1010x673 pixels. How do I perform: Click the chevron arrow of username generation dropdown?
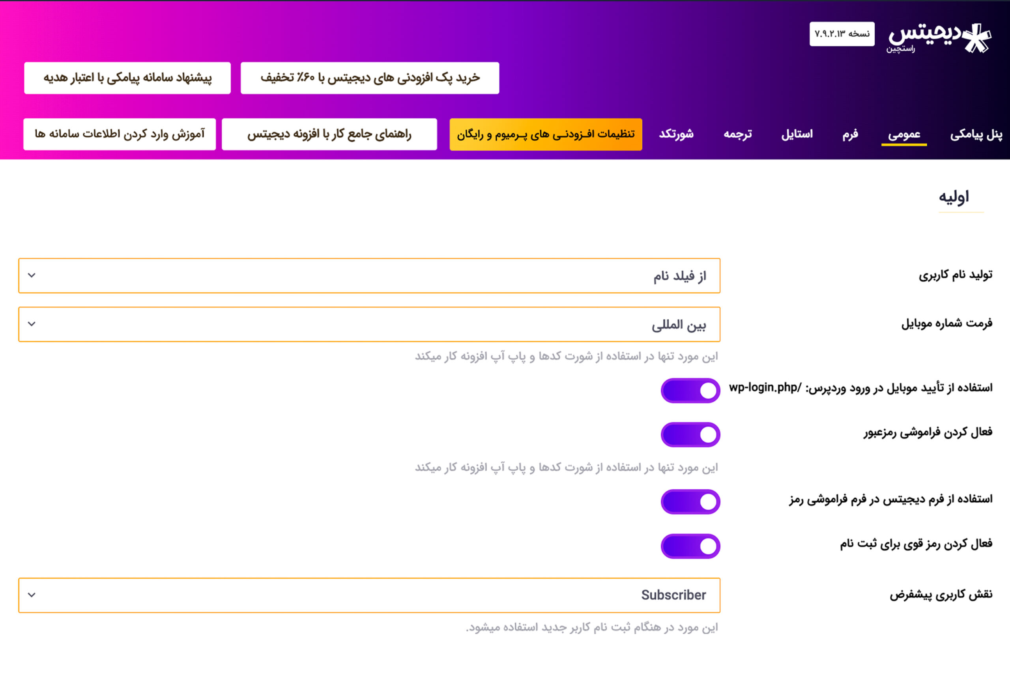coord(32,276)
